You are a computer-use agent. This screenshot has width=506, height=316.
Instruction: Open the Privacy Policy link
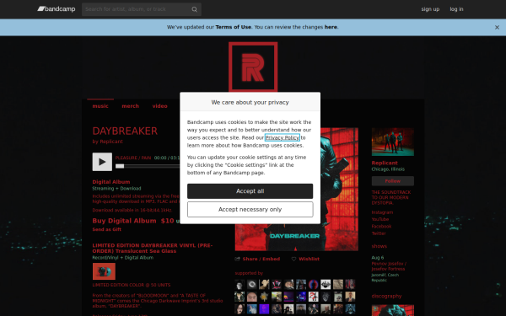pos(282,137)
